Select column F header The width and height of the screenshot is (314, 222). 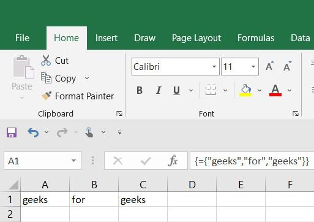click(x=290, y=185)
